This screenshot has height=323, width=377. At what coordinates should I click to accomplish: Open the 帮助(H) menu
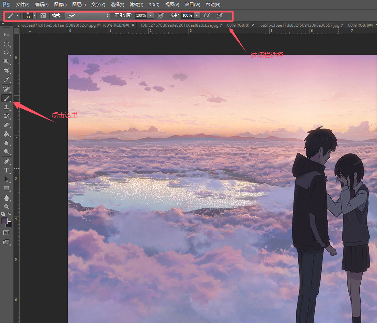point(213,4)
